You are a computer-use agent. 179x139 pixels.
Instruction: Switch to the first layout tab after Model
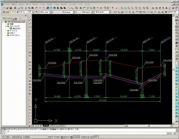[x=53, y=126]
